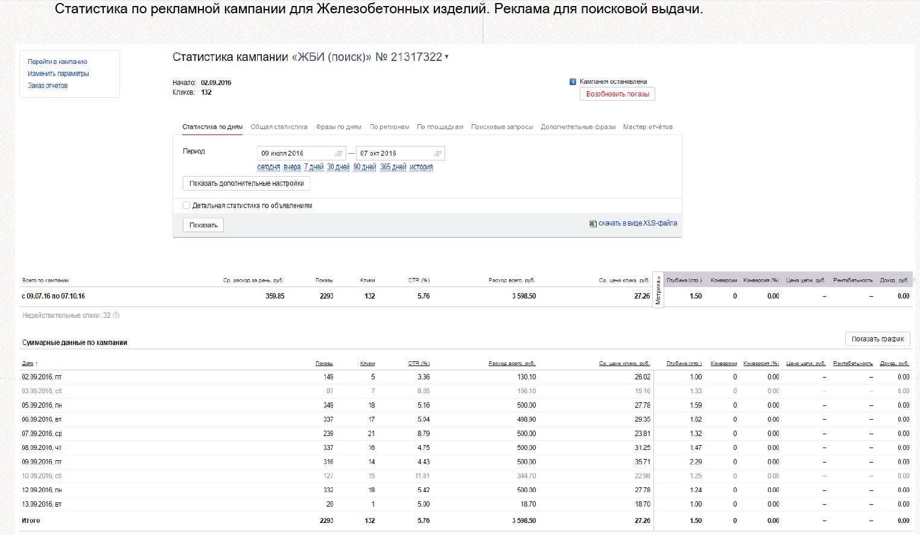
Task: Click the Показать button under the checkbox
Action: coord(203,225)
